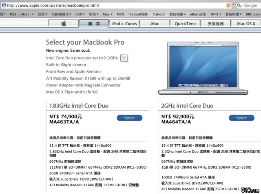
Task: Open the QuickTime tab
Action: (x=185, y=24)
